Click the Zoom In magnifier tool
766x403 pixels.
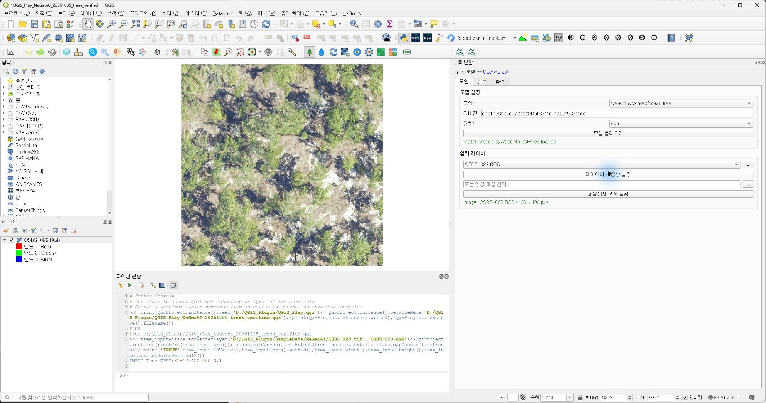[112, 24]
